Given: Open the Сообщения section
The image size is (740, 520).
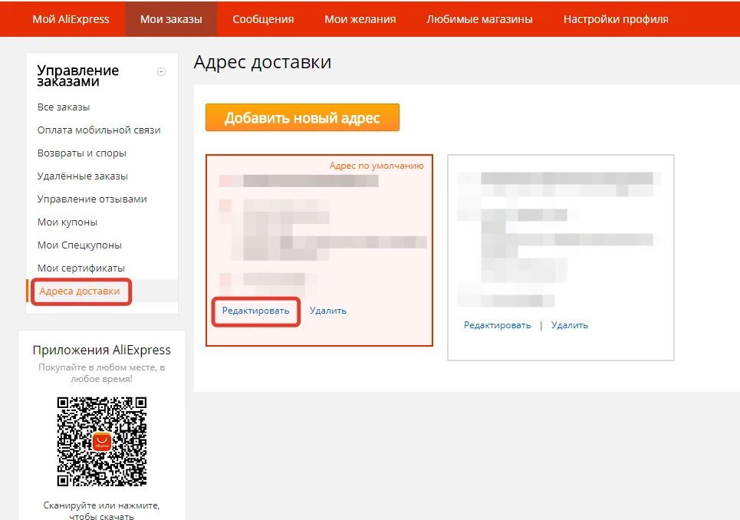Looking at the screenshot, I should pyautogui.click(x=263, y=18).
